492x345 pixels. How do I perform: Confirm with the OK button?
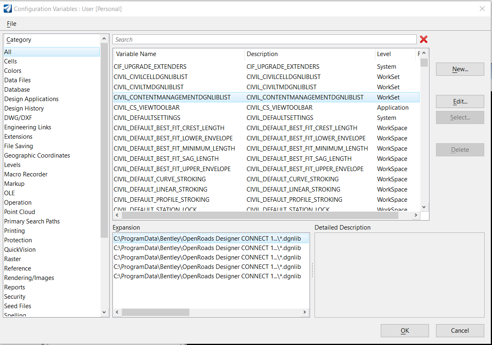[405, 331]
